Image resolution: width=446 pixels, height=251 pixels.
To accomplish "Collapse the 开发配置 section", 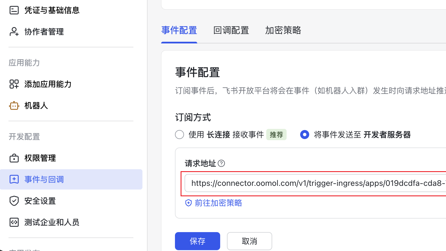I will (x=24, y=136).
